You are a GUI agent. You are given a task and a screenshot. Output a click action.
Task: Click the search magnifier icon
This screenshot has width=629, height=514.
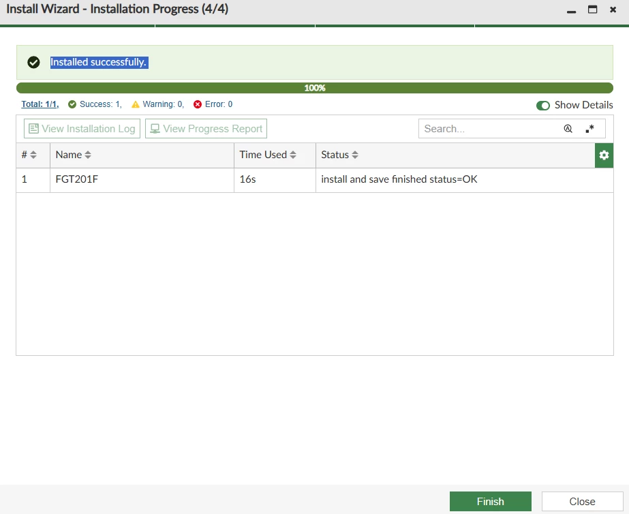tap(568, 129)
